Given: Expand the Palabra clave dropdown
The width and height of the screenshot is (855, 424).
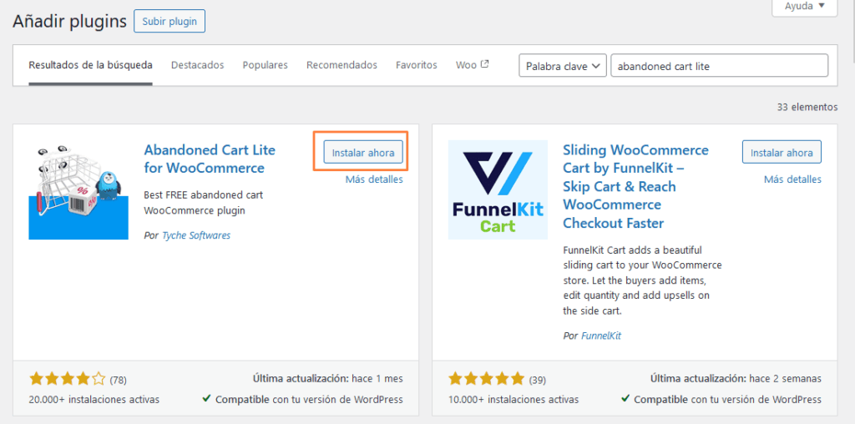Looking at the screenshot, I should (563, 66).
